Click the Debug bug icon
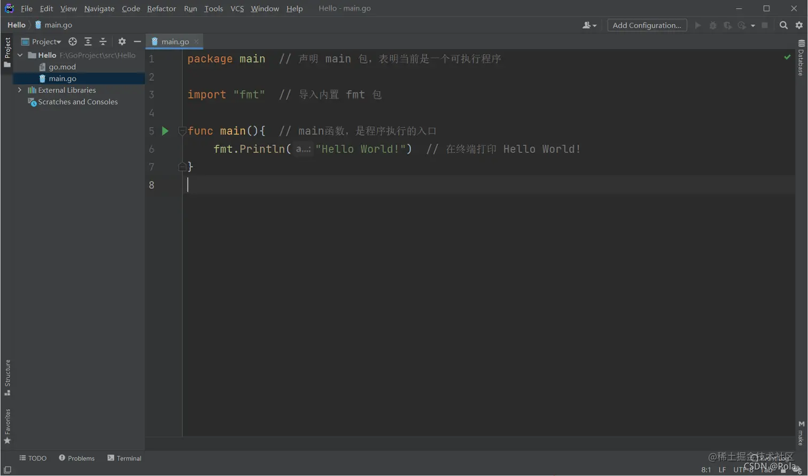808x476 pixels. [x=713, y=25]
